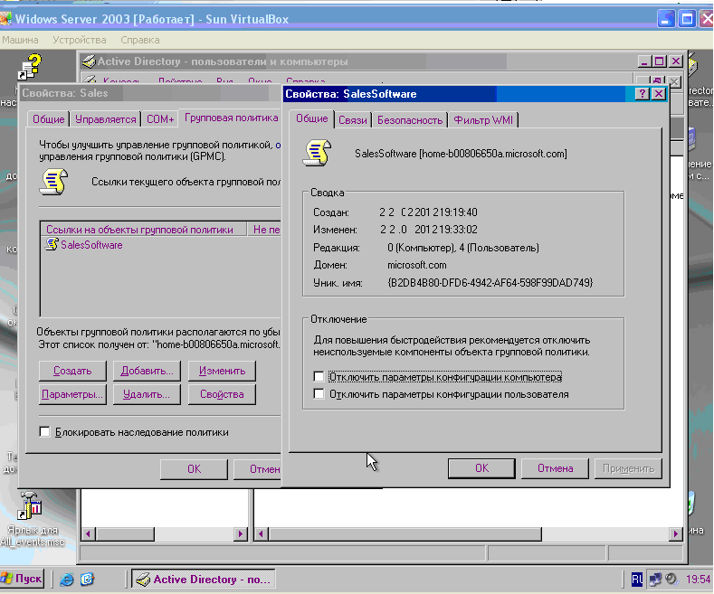Switch to the Безопасность tab
The width and height of the screenshot is (714, 594).
[410, 120]
